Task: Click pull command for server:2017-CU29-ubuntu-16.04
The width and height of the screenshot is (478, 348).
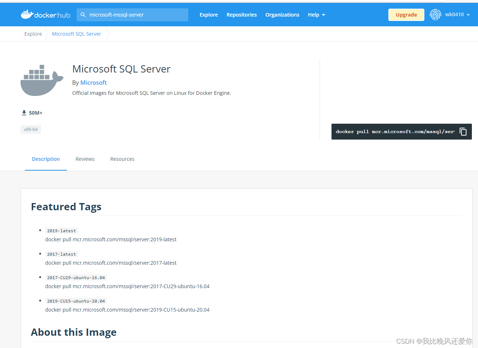Action: tap(127, 286)
